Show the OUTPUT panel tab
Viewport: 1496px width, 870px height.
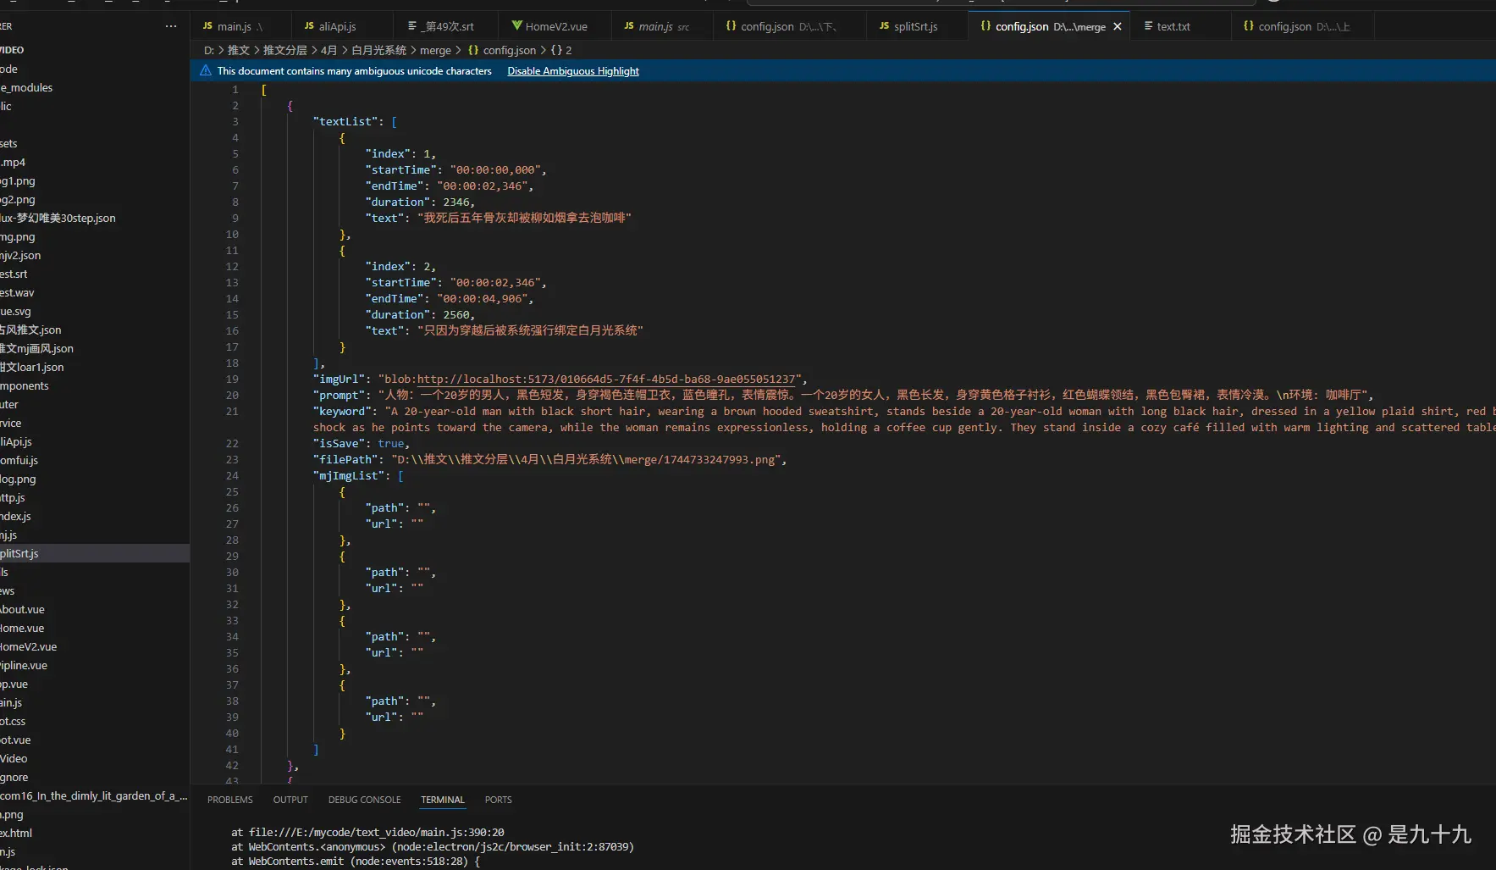pyautogui.click(x=290, y=800)
